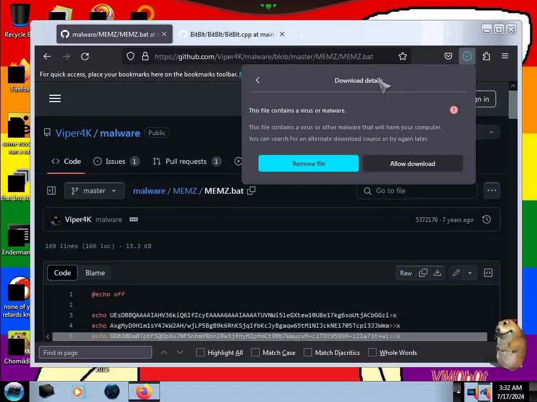Save page to Pocket icon
The width and height of the screenshot is (537, 402).
pos(448,56)
